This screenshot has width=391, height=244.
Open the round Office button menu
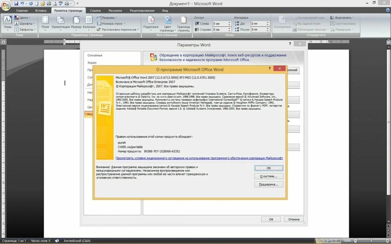click(6, 6)
